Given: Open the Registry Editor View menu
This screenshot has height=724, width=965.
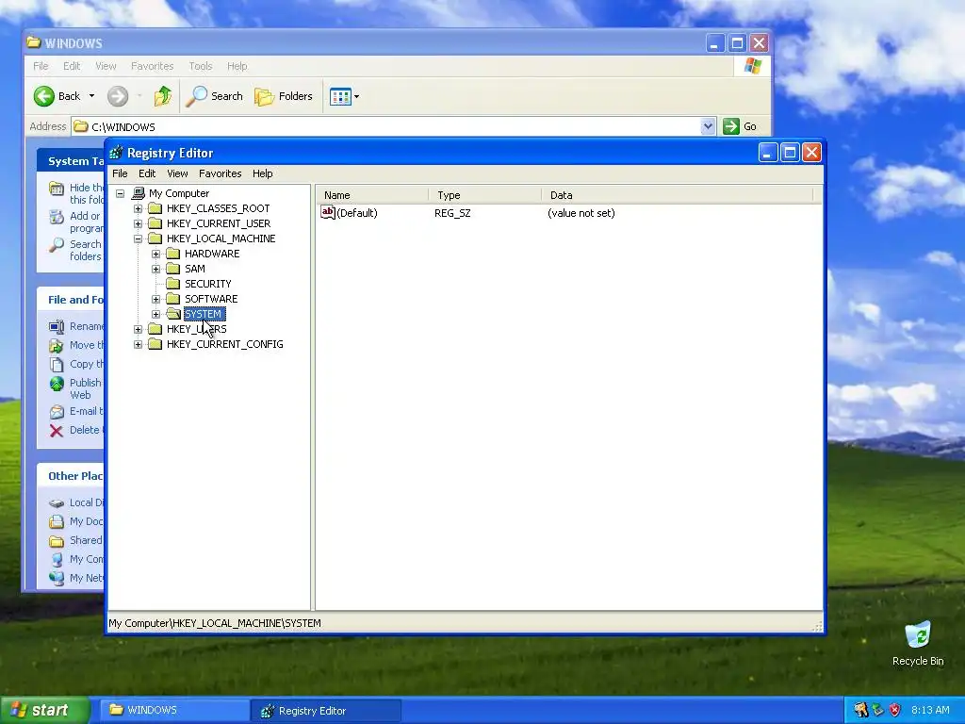Looking at the screenshot, I should pyautogui.click(x=177, y=173).
